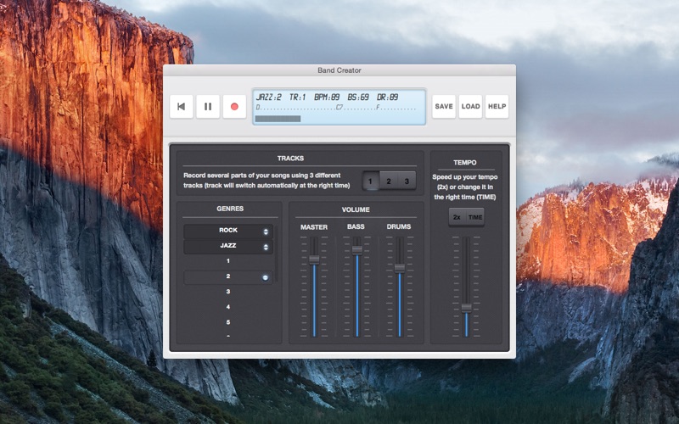Viewport: 679px width, 424px height.
Task: Click the DRUMS volume slider handle
Action: (x=400, y=267)
